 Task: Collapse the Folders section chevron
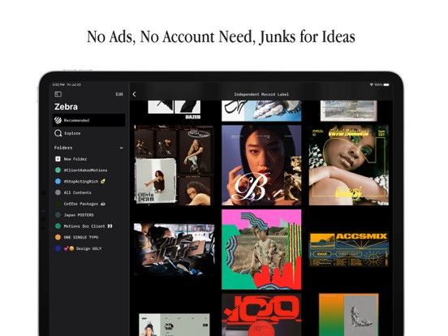pos(121,148)
